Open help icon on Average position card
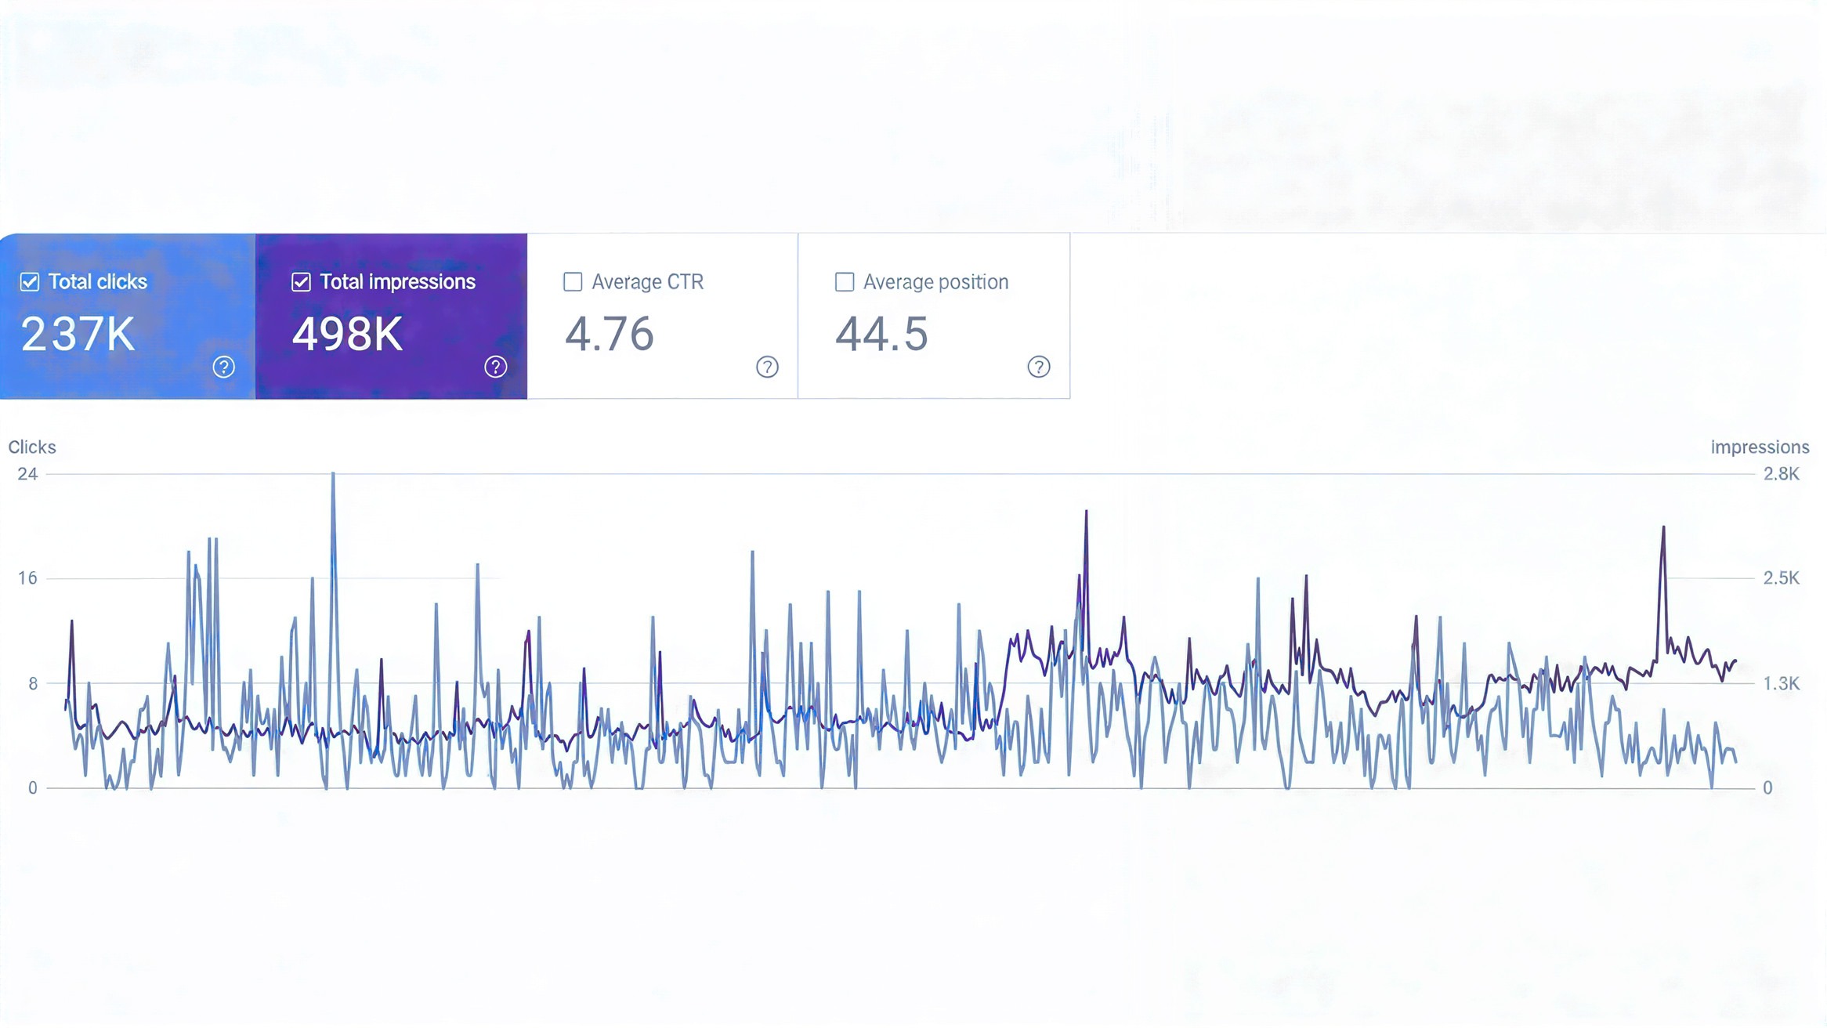The width and height of the screenshot is (1827, 1028). [1038, 367]
